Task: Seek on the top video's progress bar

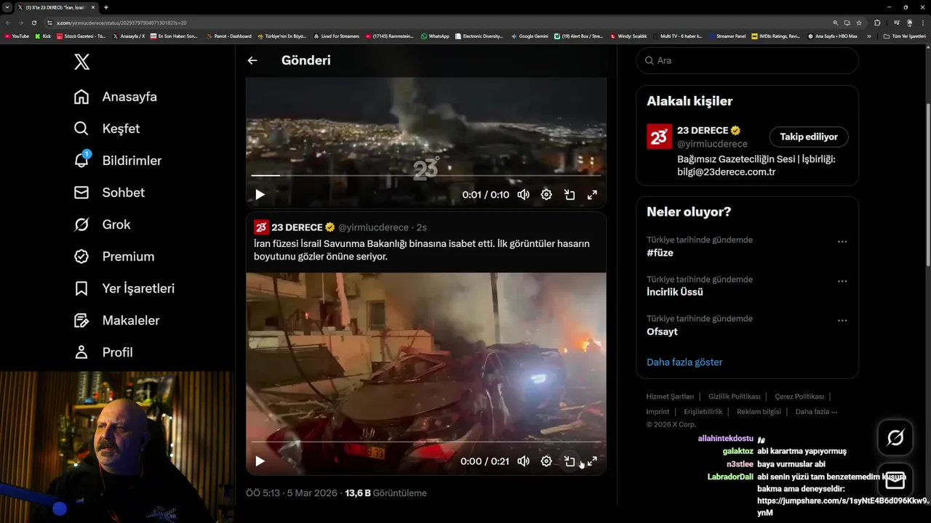Action: (x=426, y=175)
